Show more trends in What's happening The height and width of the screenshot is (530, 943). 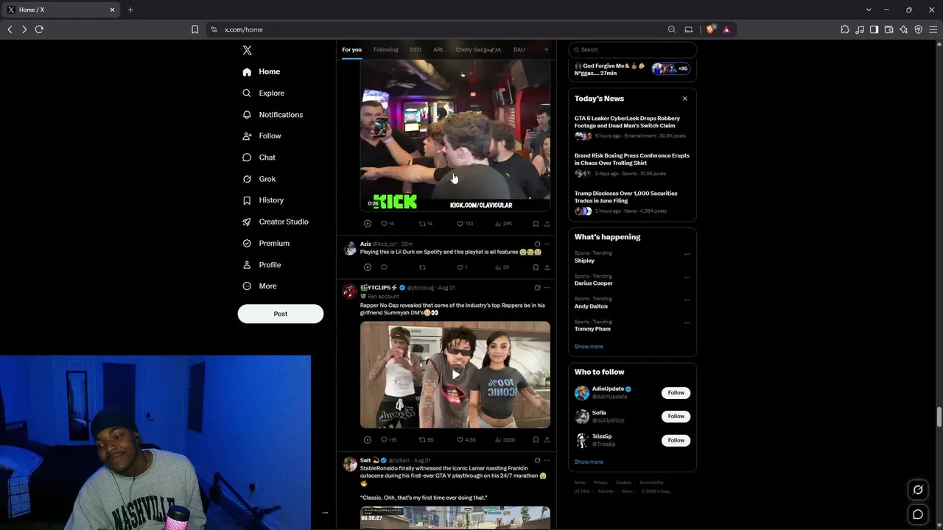pos(589,347)
